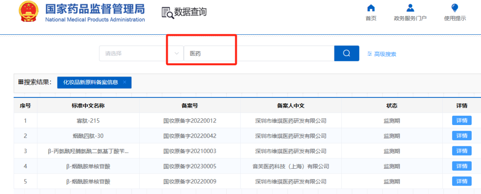481x194 pixels.
Task: Click the home (首页) house icon
Action: (x=371, y=8)
